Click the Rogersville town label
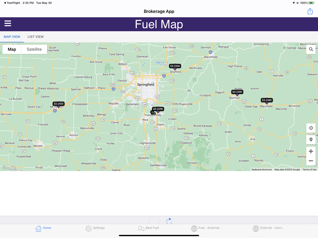Viewport: 318px width, 238px height. point(186,104)
